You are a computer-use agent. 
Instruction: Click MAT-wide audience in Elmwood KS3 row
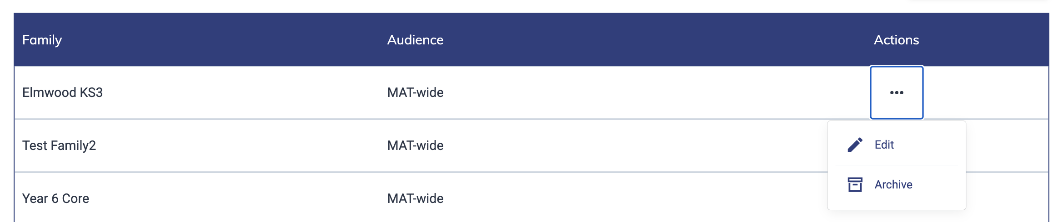[x=415, y=92]
